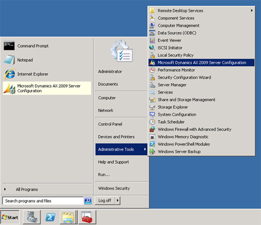Click the Start button
The width and height of the screenshot is (261, 225).
click(10, 217)
